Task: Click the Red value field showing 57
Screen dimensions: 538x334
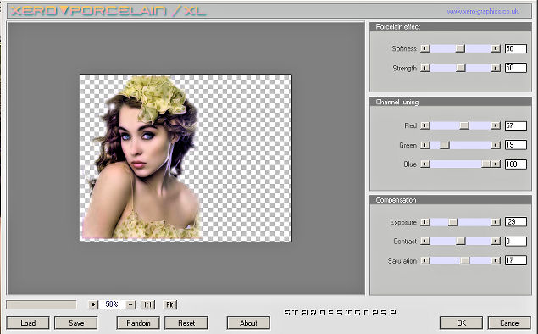Action: tap(516, 125)
